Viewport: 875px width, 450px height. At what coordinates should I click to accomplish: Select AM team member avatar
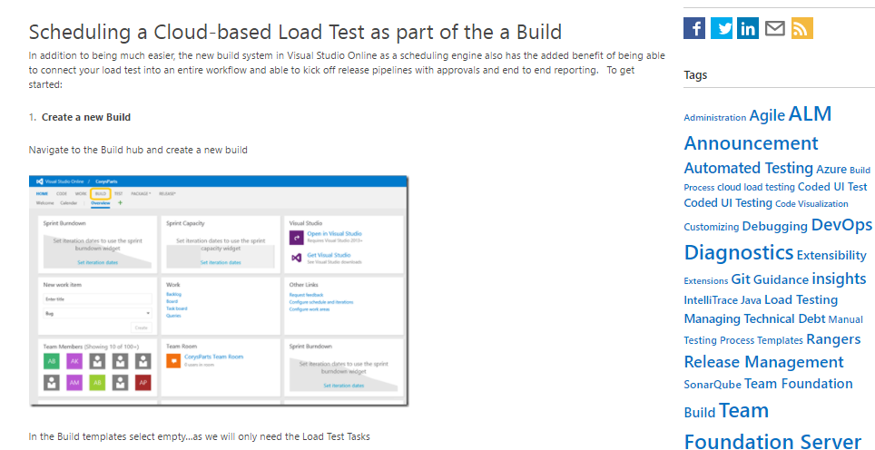tap(74, 383)
